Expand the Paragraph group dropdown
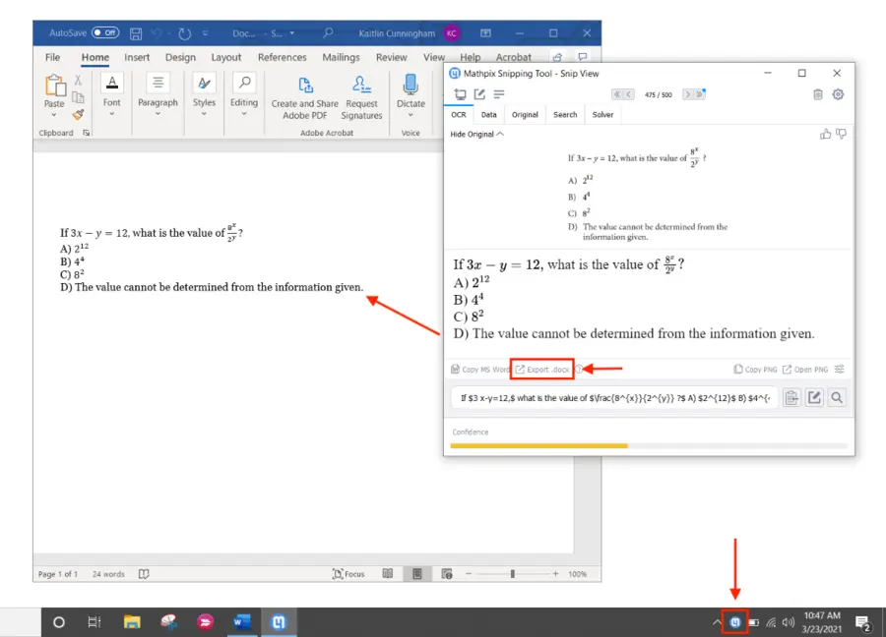 click(x=158, y=113)
